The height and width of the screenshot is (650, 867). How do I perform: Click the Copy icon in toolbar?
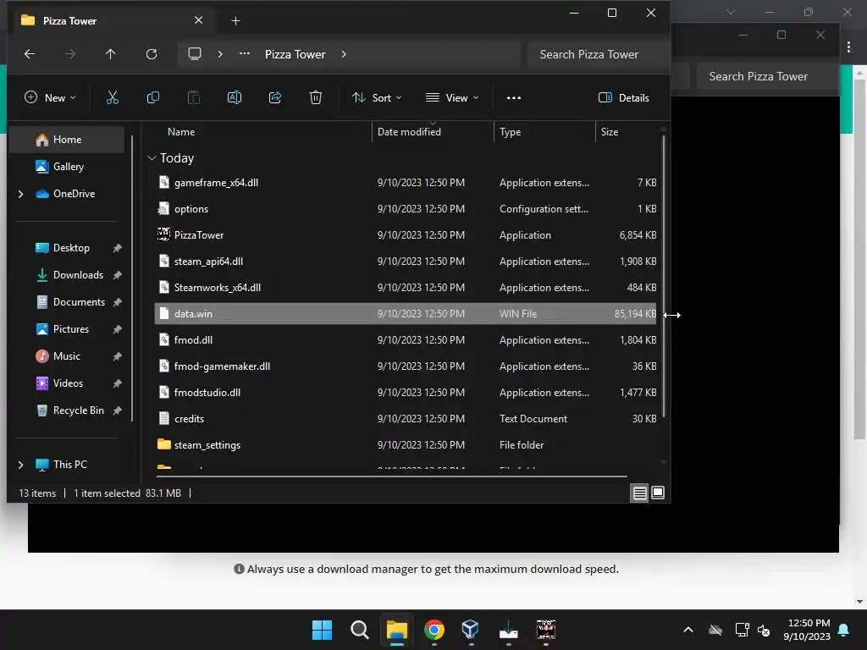[x=153, y=98]
